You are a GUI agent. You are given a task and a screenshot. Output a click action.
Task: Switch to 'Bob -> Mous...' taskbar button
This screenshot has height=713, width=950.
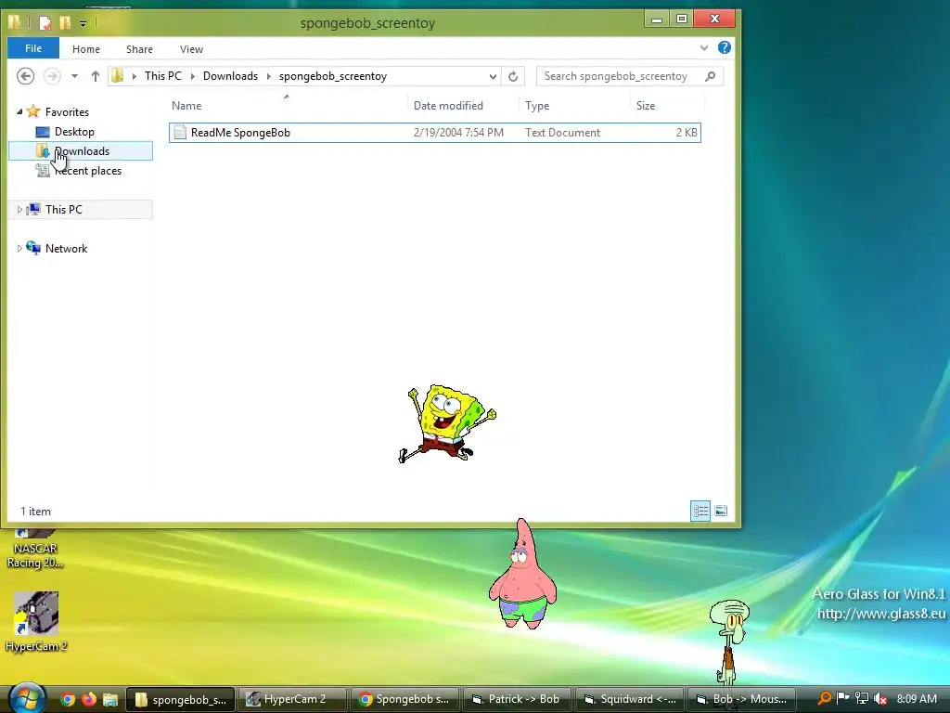point(741,700)
